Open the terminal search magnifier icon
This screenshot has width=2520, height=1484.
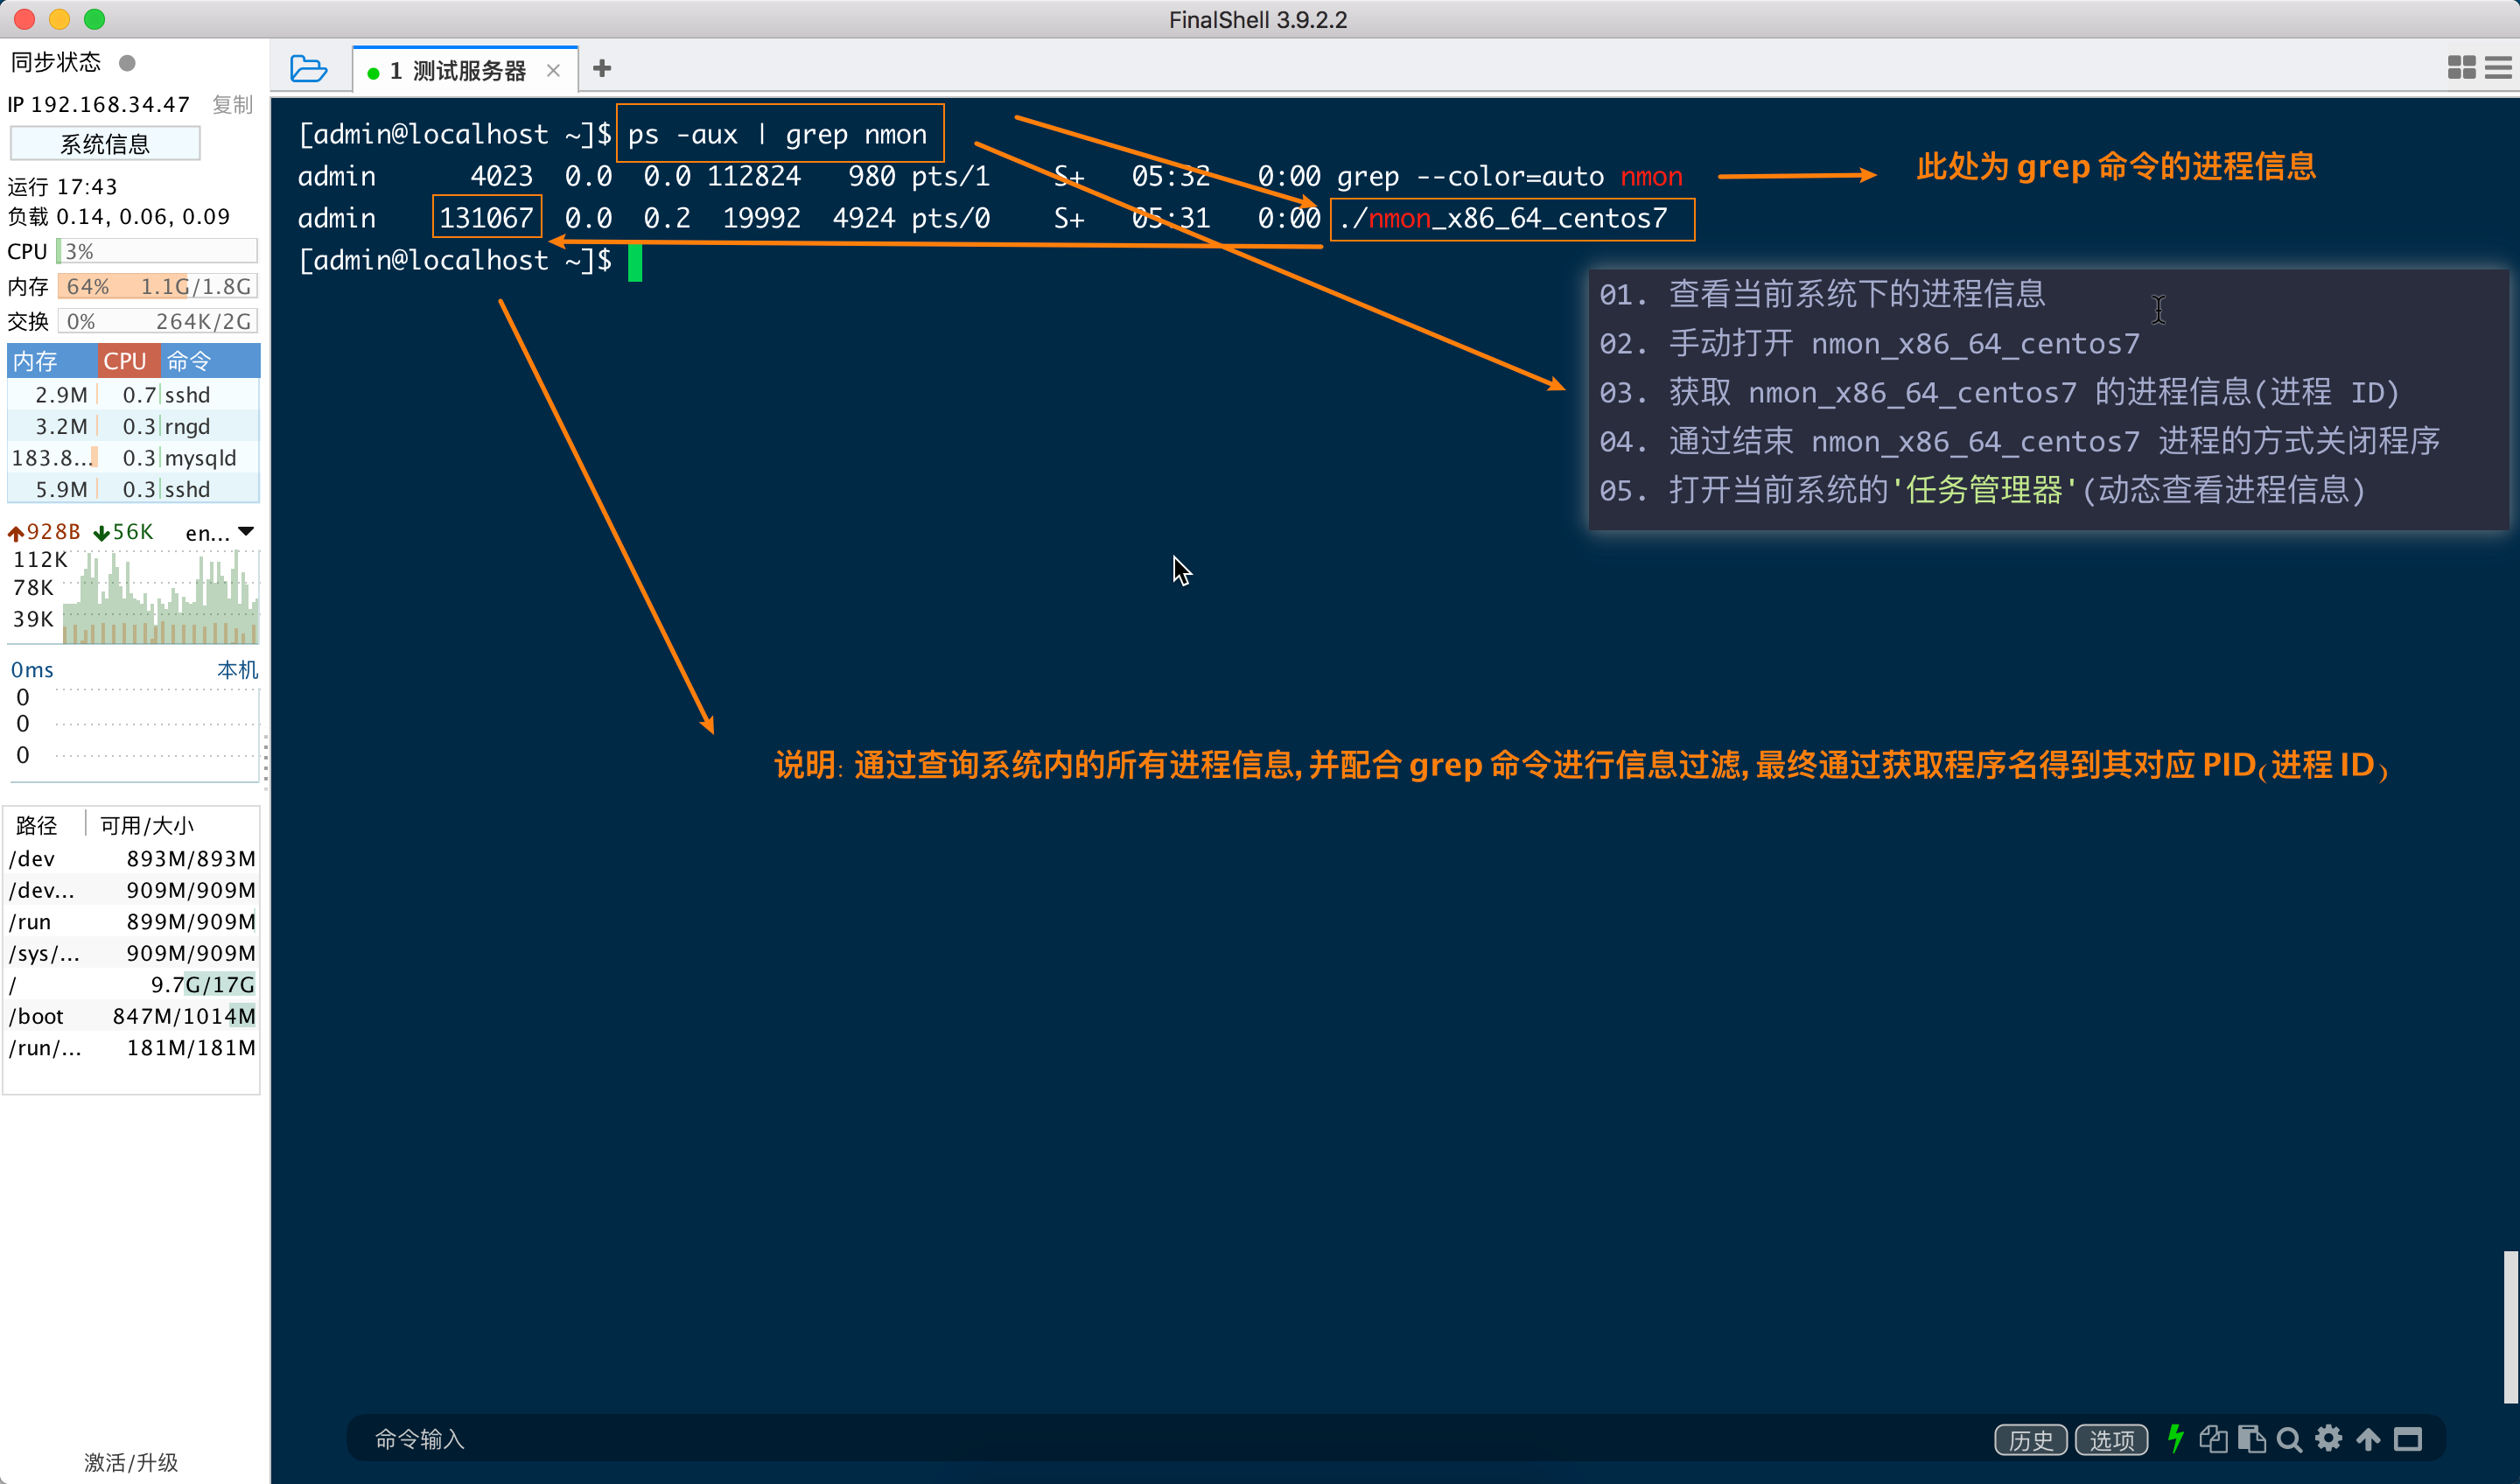(2289, 1439)
